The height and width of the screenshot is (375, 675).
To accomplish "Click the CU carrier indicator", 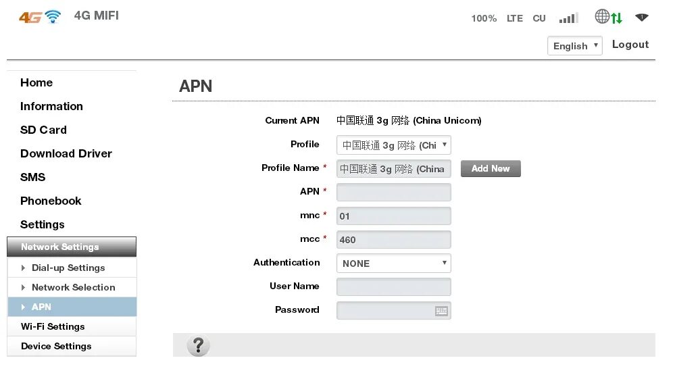I will coord(539,18).
